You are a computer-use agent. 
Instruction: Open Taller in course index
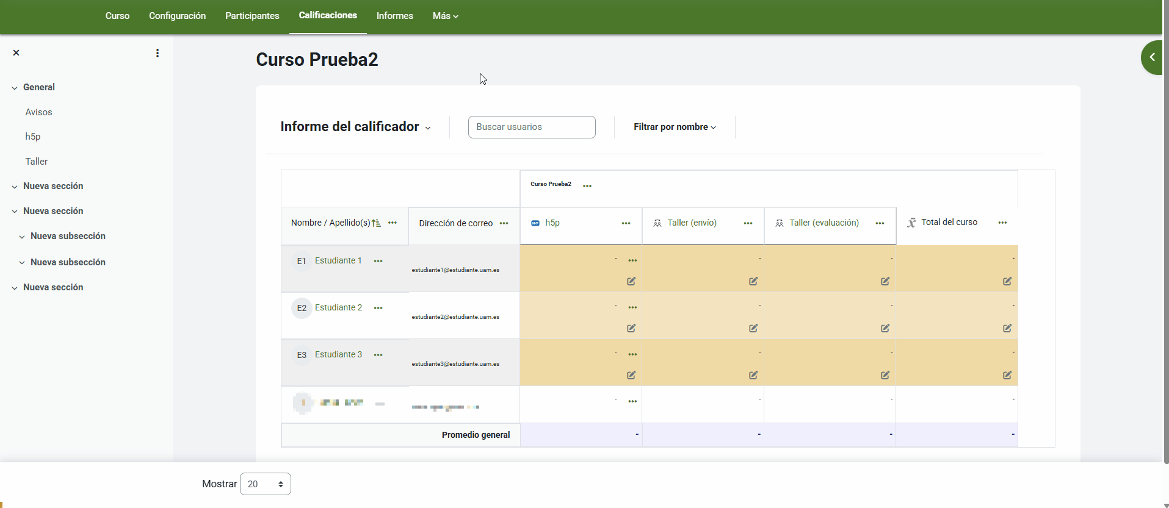[x=37, y=162]
